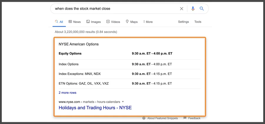Screen dimensions: 265x124
Task: Expand the nyse.com result URL arrow
Action: (x=123, y=102)
